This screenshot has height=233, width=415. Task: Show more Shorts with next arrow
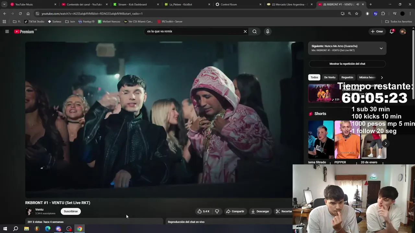point(385,143)
